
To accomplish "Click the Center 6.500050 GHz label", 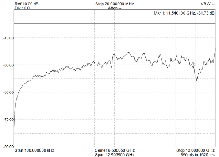I will [x=115, y=150].
